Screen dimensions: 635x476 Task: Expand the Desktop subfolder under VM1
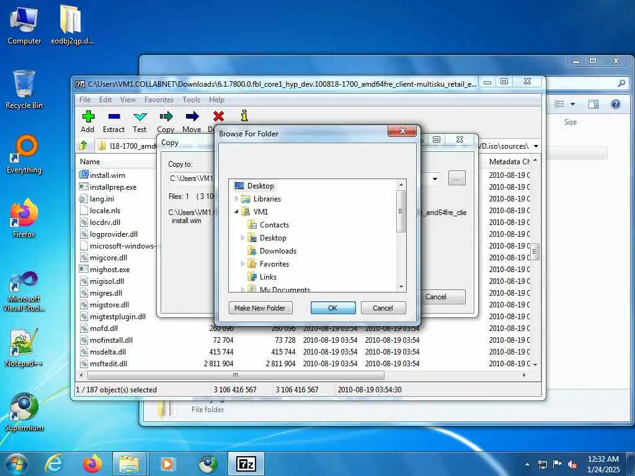coord(242,237)
